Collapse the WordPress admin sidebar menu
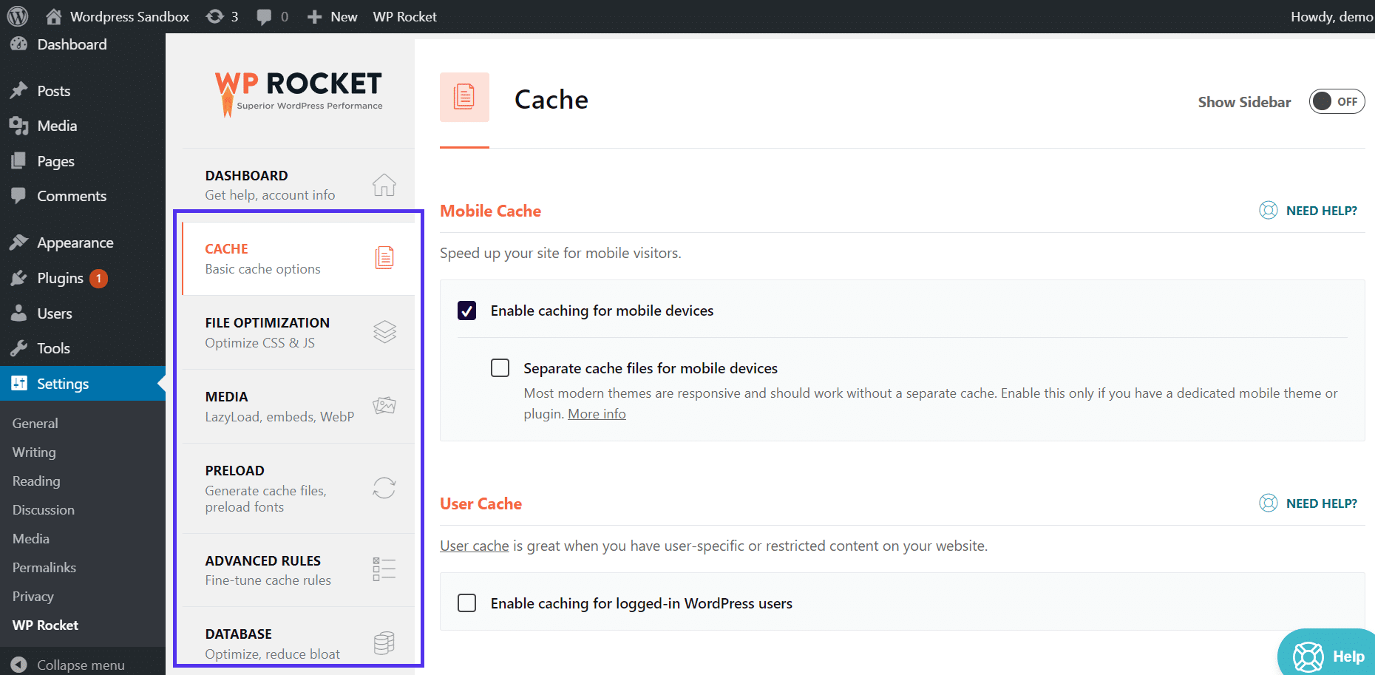The height and width of the screenshot is (675, 1375). 72,664
